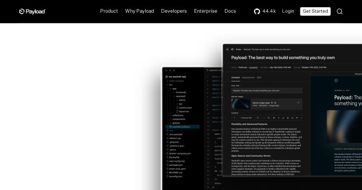Open the search icon in the header

pyautogui.click(x=339, y=11)
